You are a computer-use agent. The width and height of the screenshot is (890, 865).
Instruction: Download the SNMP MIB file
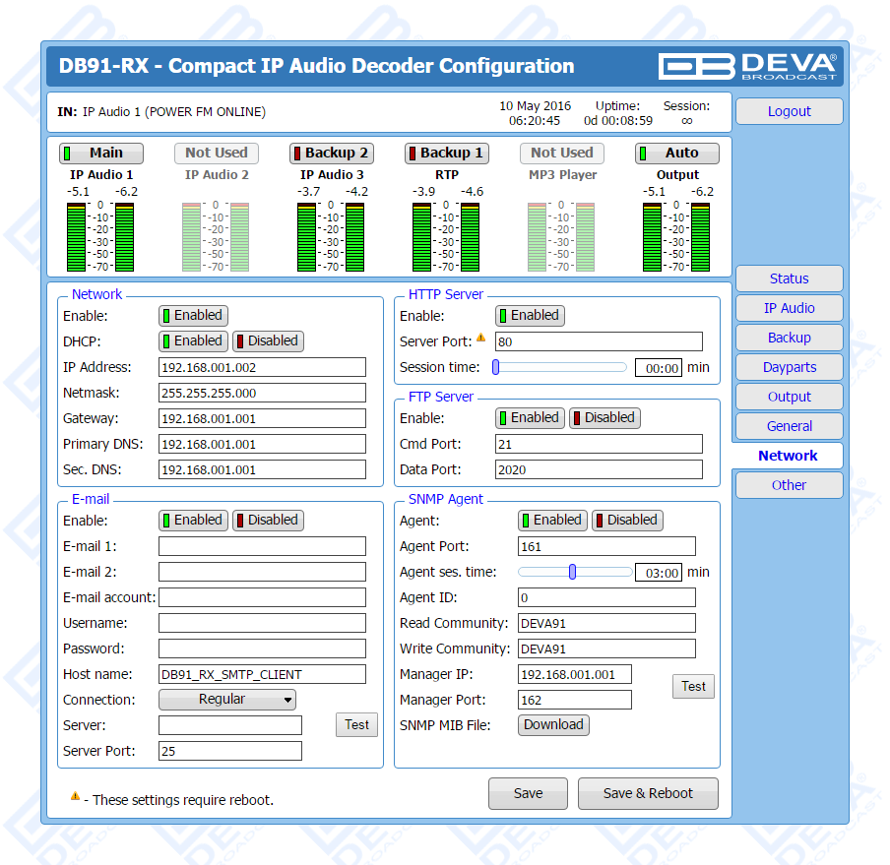(553, 725)
